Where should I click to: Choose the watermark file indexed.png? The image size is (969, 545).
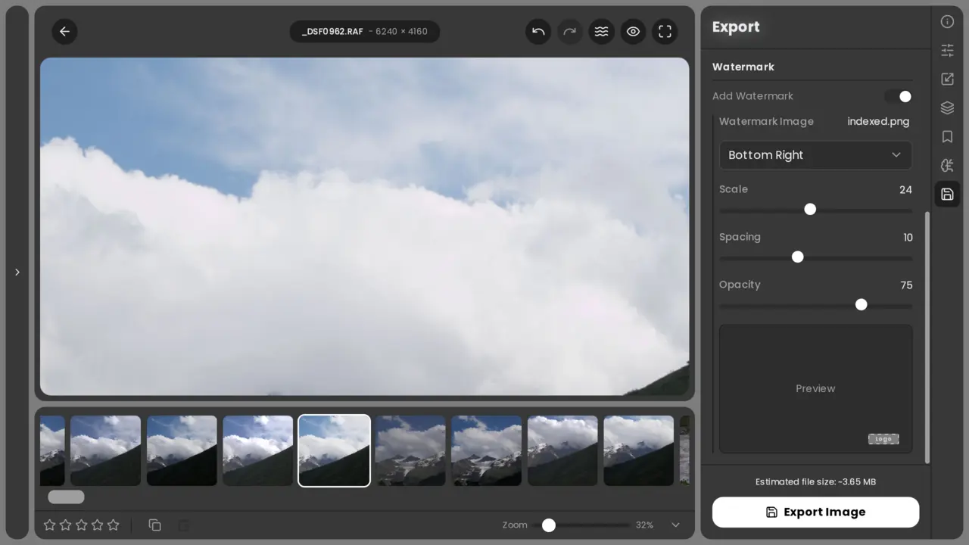click(x=878, y=122)
